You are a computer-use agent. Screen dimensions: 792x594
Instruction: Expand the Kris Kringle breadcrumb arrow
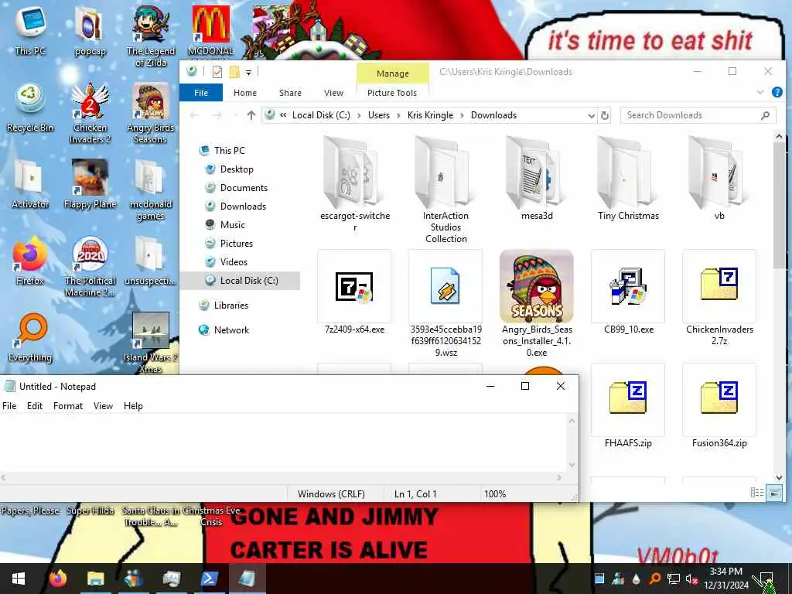[462, 116]
